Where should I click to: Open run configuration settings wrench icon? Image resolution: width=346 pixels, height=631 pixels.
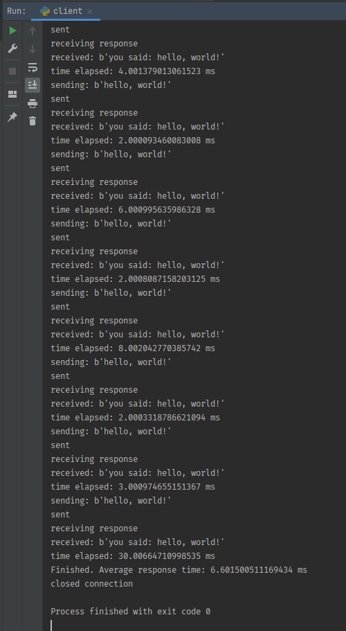click(13, 49)
